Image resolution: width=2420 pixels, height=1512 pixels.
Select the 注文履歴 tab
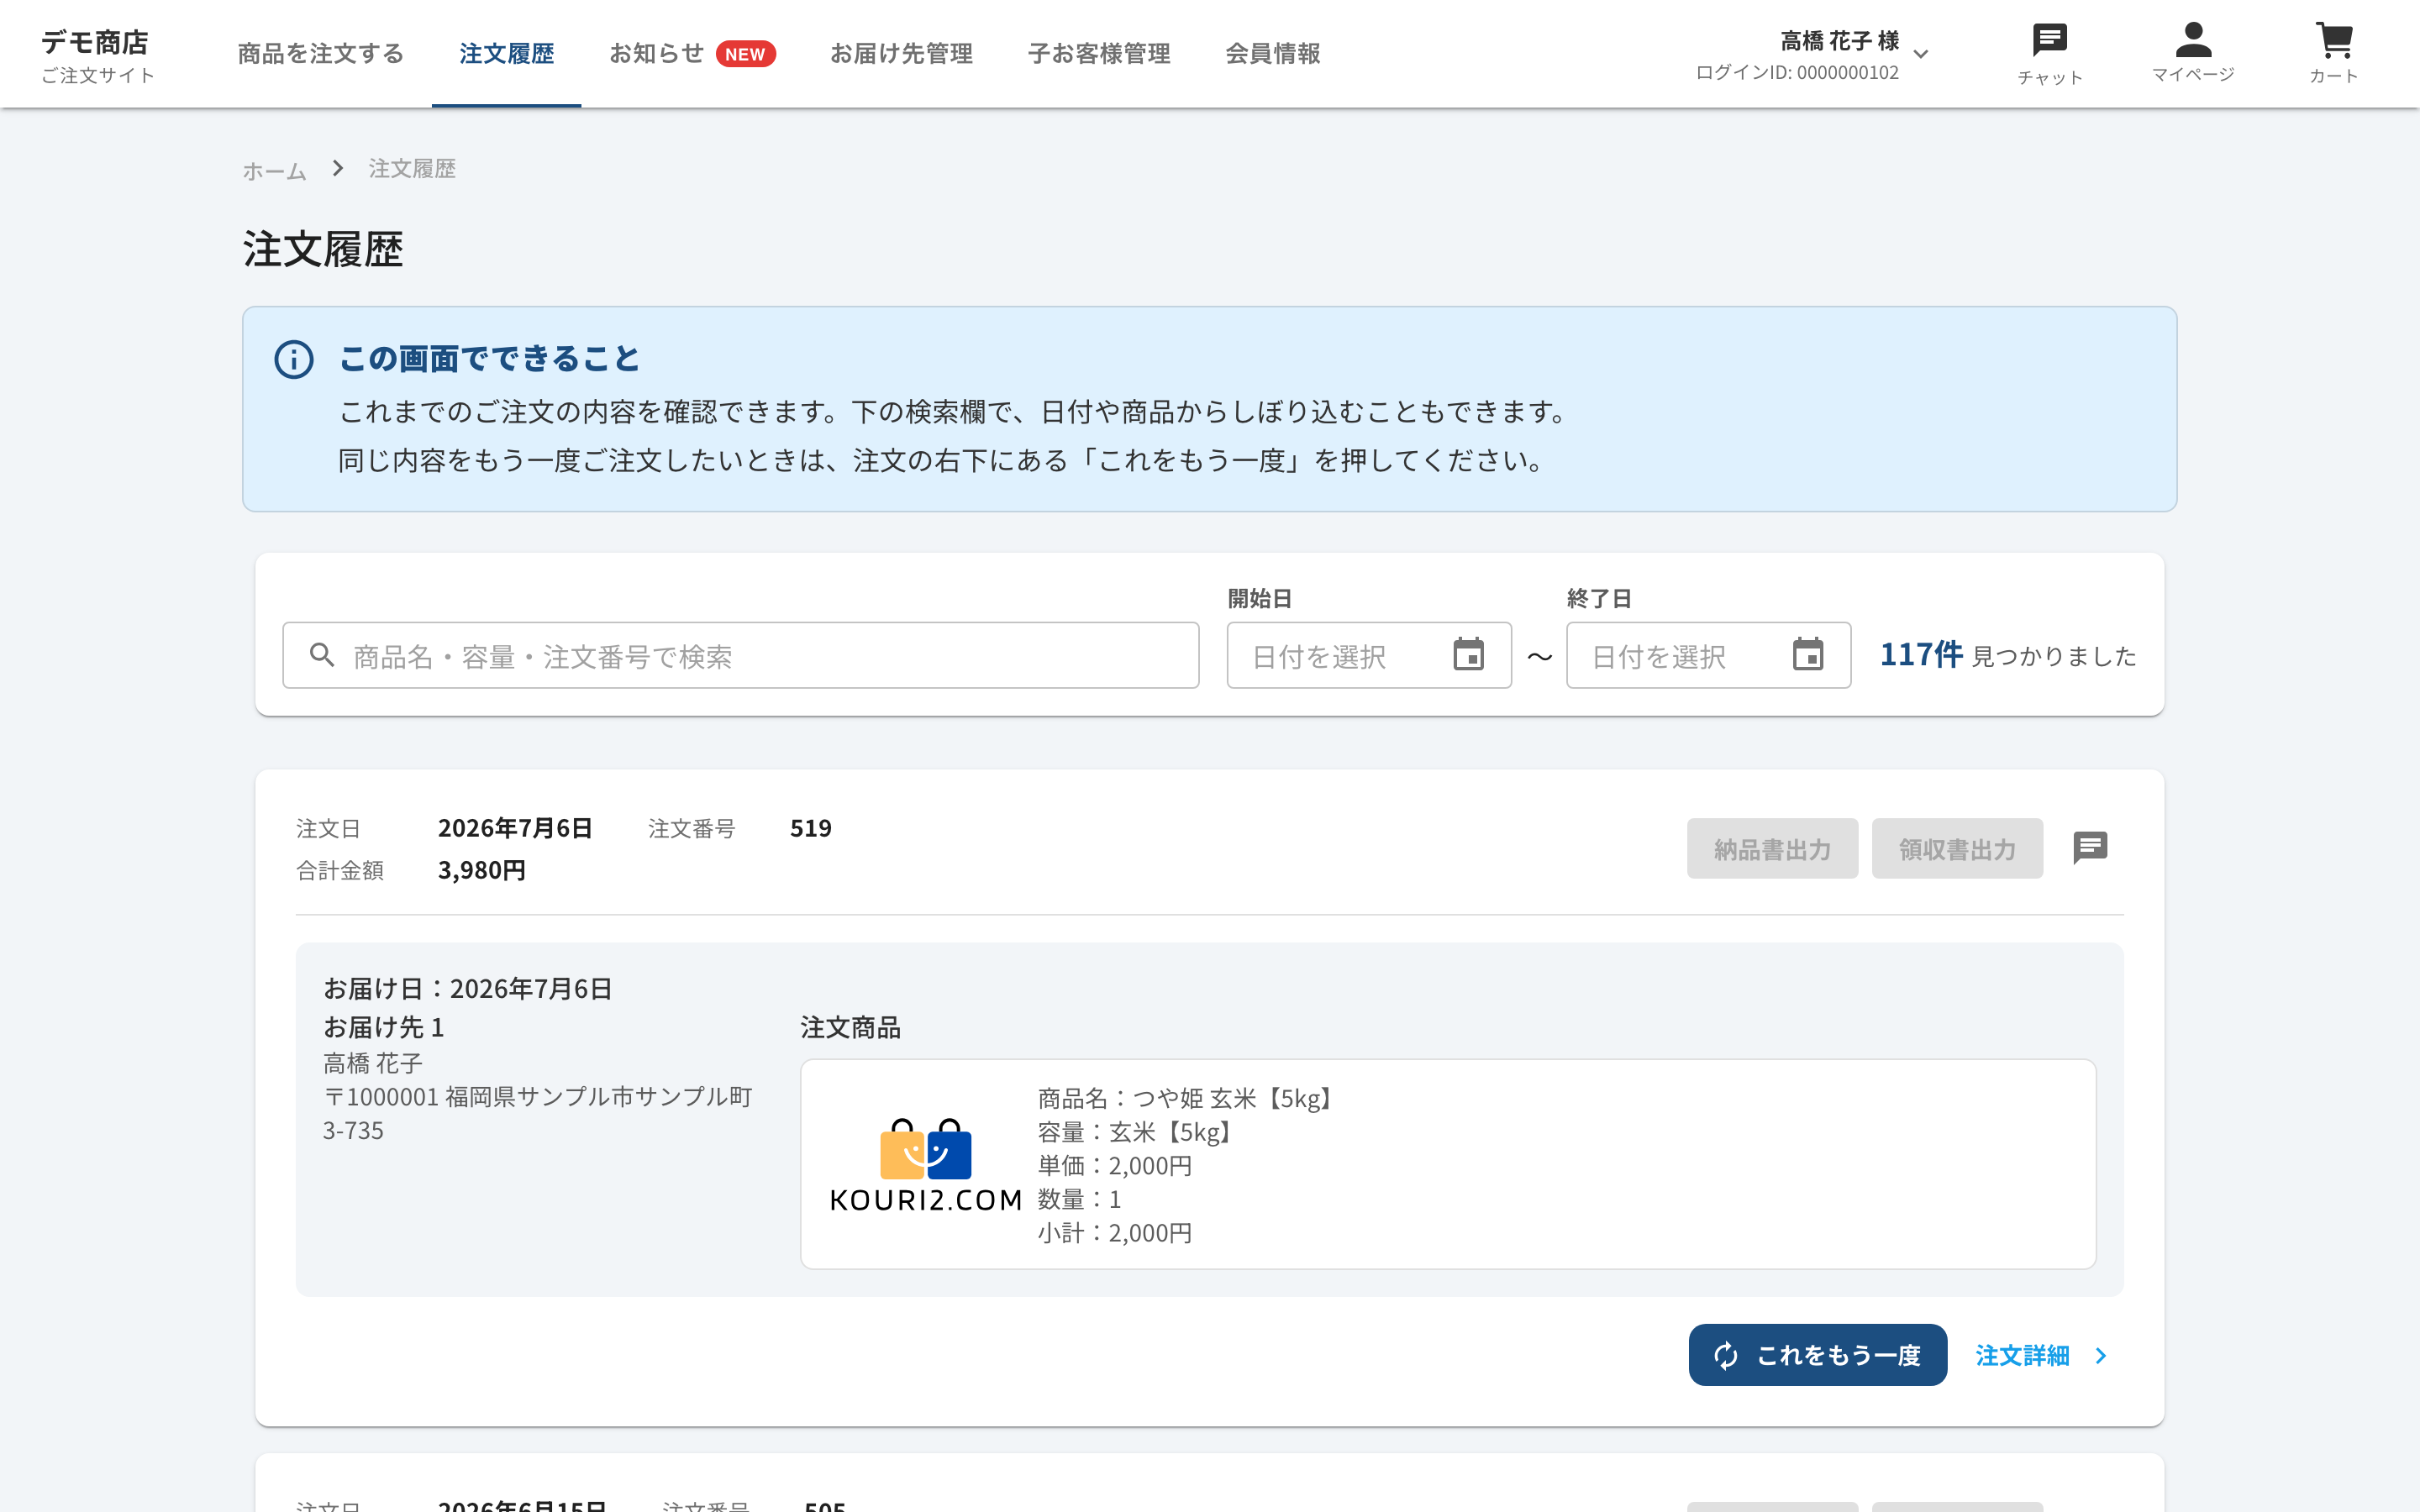(x=506, y=53)
